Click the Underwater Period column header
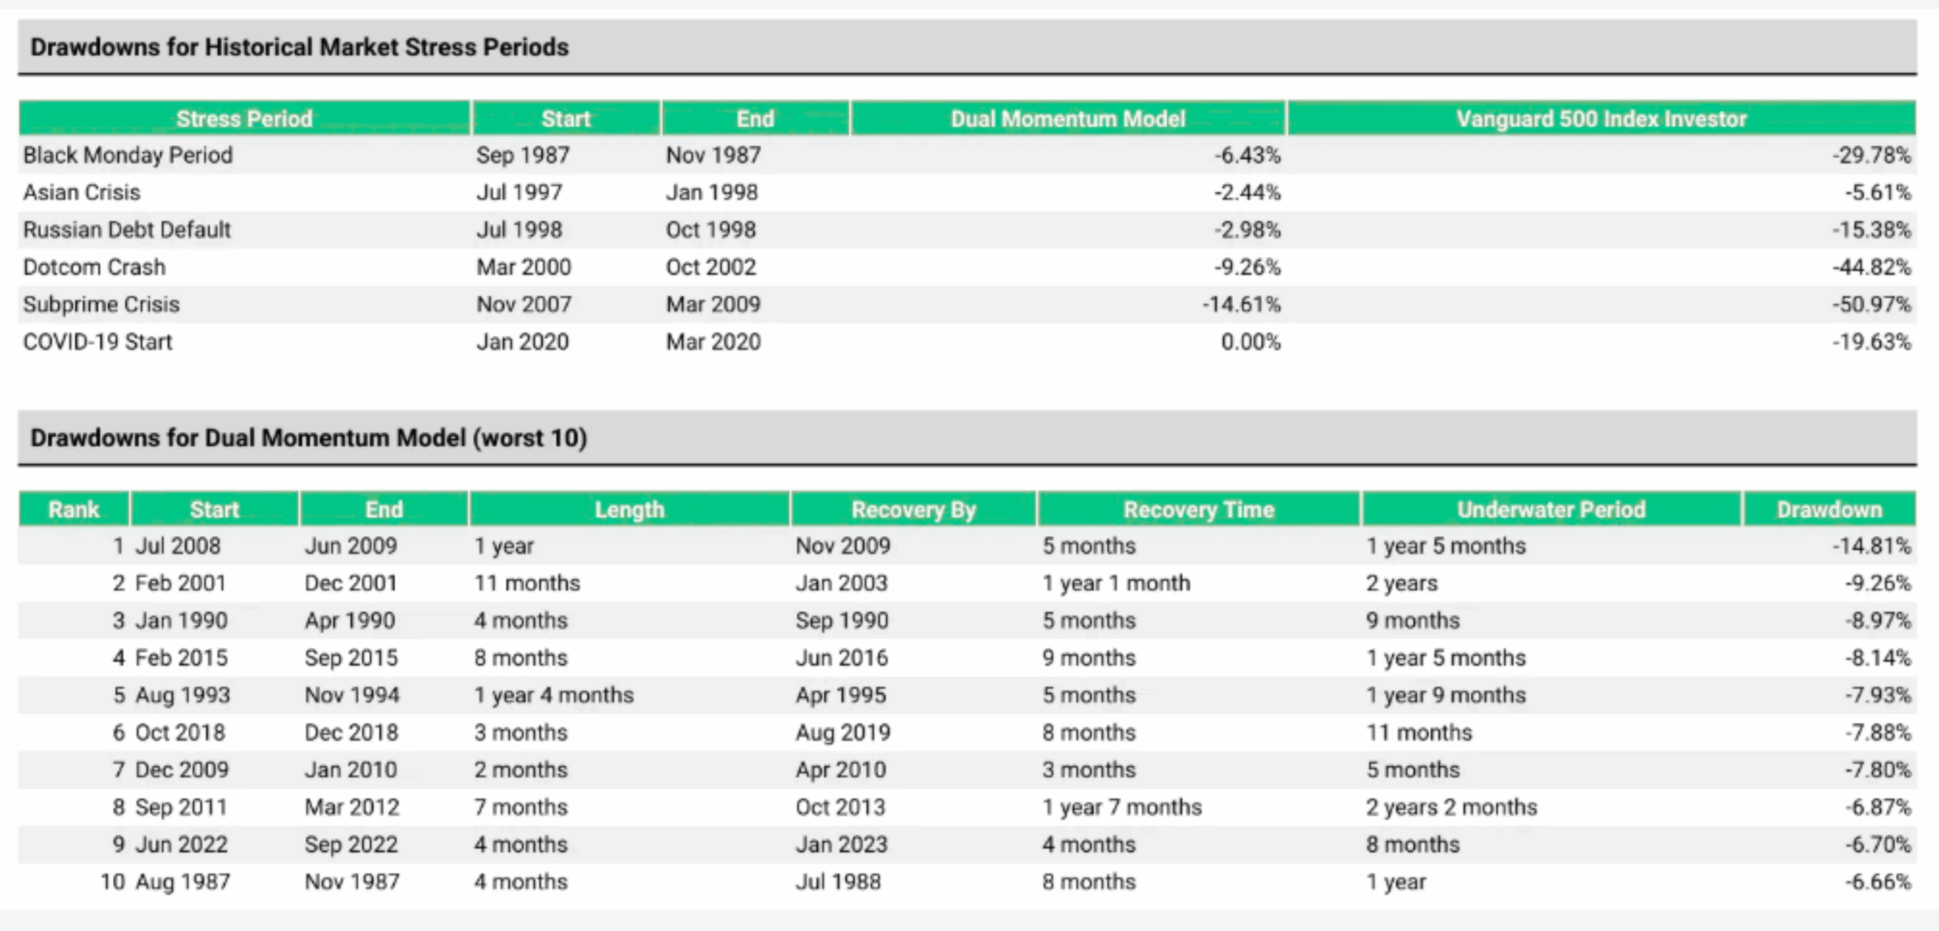 [1550, 509]
